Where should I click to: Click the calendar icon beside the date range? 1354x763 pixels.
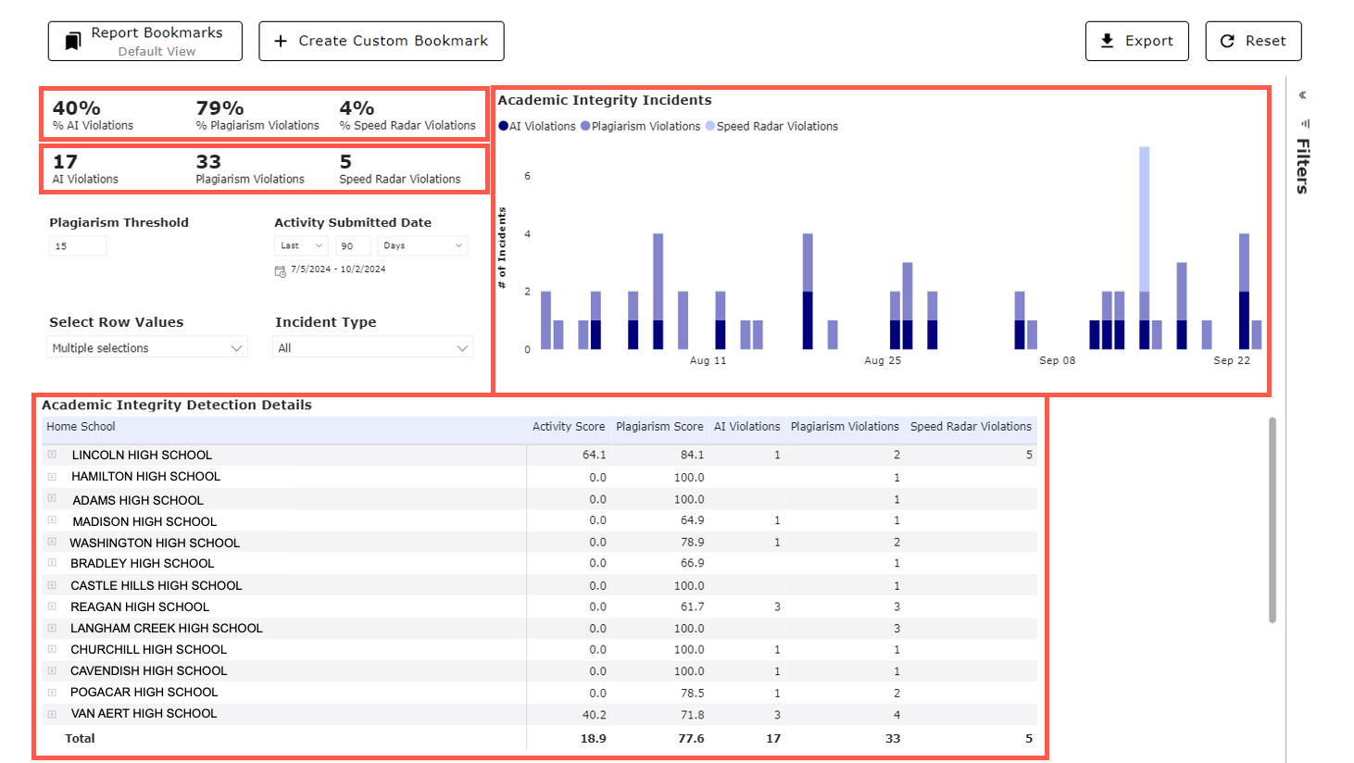(280, 271)
